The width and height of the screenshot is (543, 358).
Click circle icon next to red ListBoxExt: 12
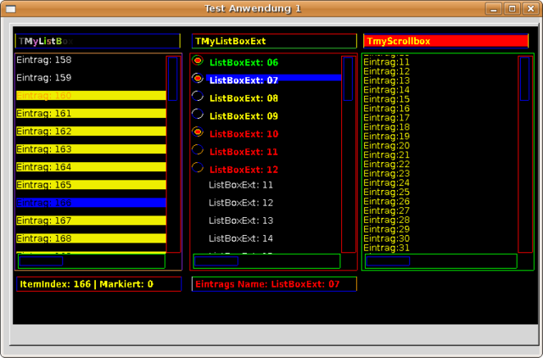pyautogui.click(x=198, y=168)
